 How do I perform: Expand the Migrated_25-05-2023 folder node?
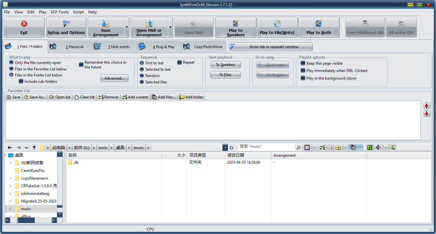tap(10, 201)
